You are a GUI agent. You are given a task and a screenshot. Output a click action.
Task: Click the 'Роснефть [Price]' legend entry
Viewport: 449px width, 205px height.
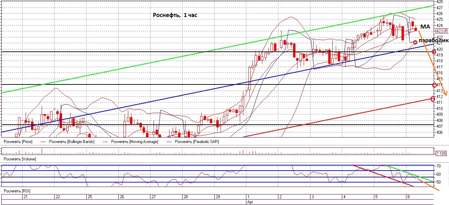(x=18, y=141)
